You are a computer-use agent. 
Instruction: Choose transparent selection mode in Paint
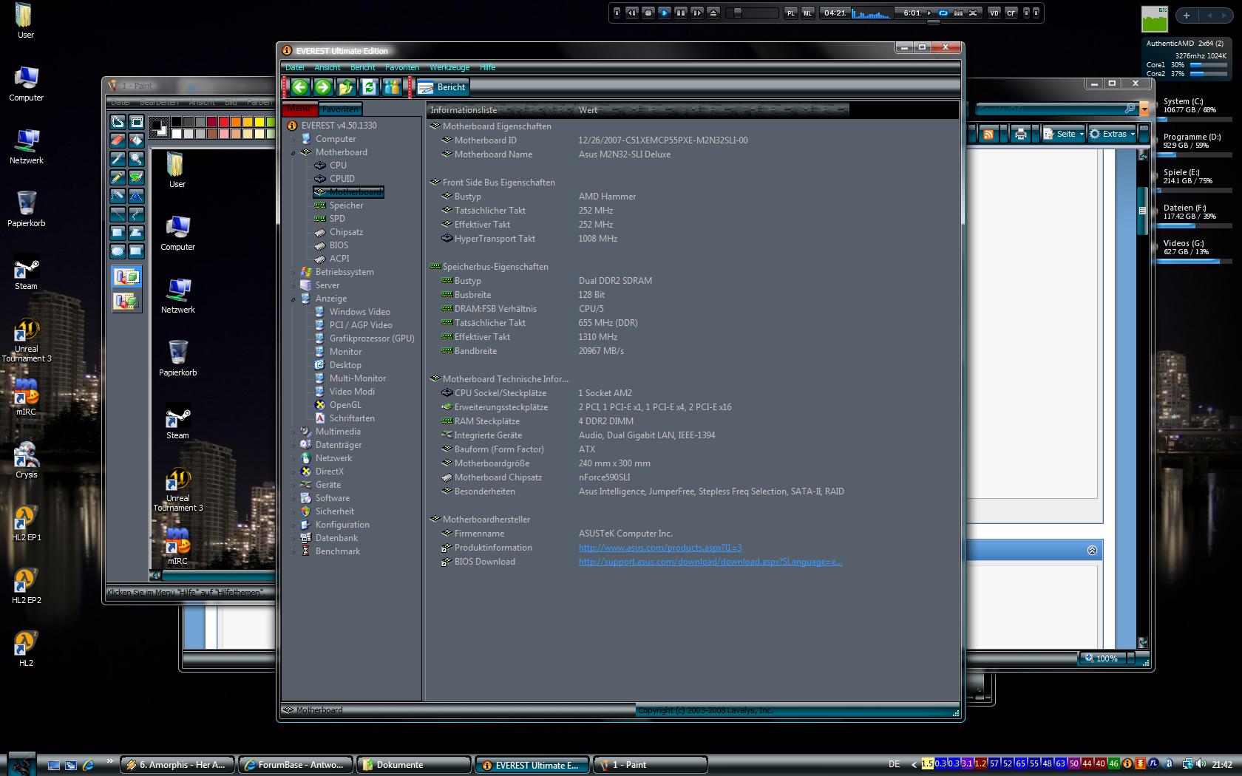[x=126, y=301]
